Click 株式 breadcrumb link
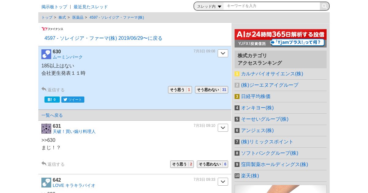This screenshot has width=368, height=193. [x=62, y=17]
